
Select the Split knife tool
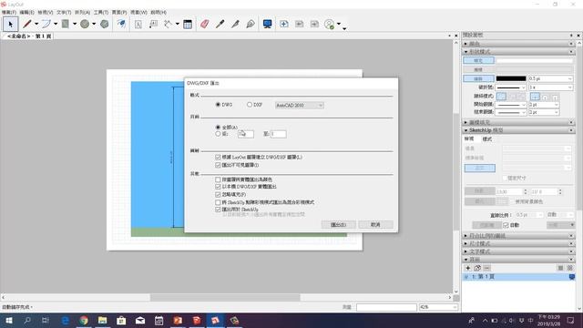coord(235,25)
